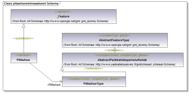Viewport: 194px width, 96px height.
Task: Click the <<element>> stereotype above PiMaAlue
Action: (x=23, y=55)
